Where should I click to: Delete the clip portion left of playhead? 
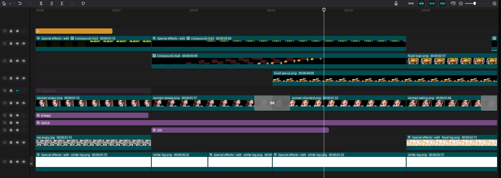click(x=52, y=3)
